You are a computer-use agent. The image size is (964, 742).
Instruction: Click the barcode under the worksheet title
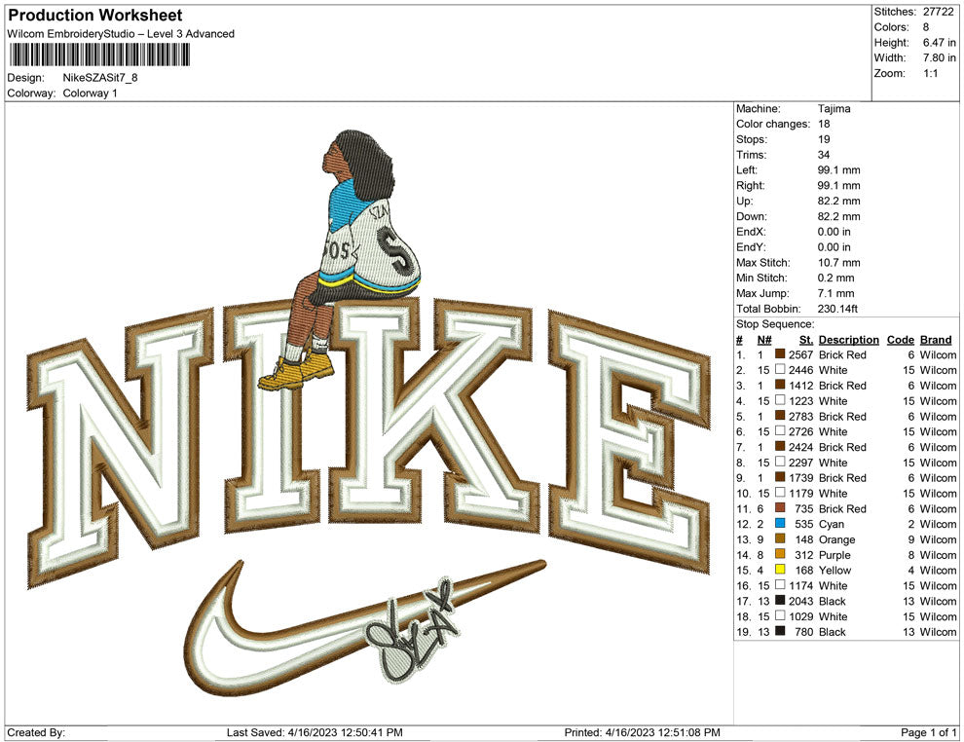98,55
